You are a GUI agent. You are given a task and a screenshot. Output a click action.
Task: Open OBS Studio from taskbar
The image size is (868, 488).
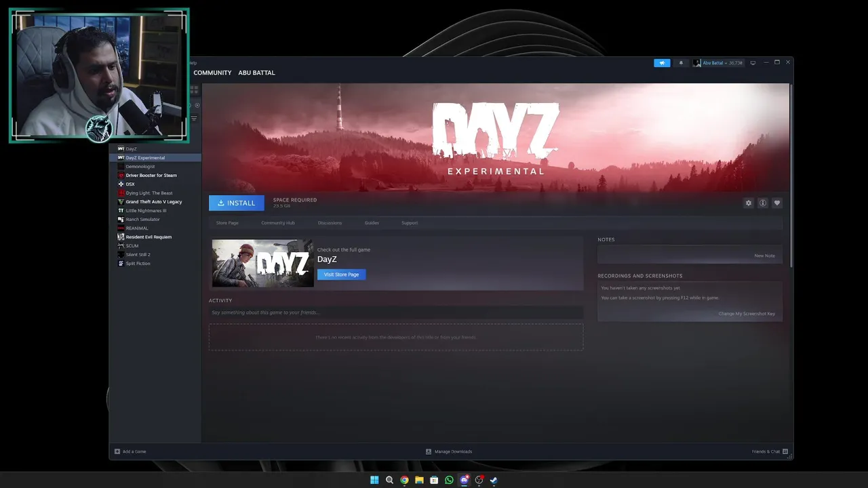pos(479,480)
